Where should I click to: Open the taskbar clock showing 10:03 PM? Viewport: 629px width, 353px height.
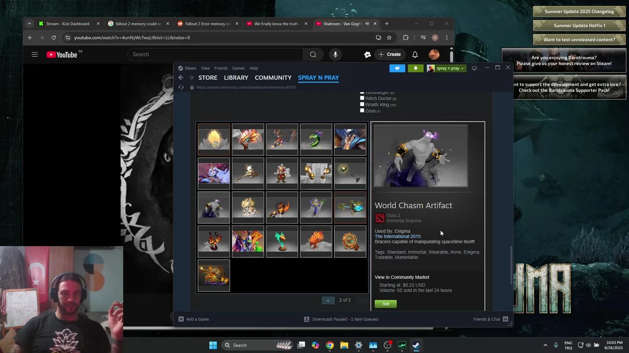[614, 345]
